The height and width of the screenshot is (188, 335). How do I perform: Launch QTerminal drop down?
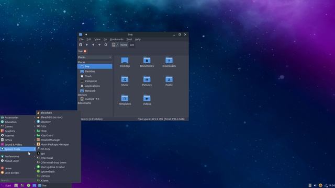(58, 162)
